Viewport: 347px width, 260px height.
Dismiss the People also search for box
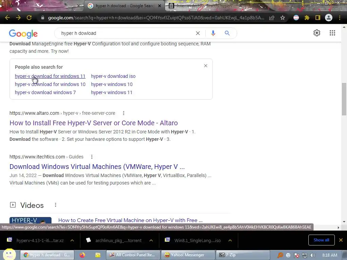click(x=206, y=66)
